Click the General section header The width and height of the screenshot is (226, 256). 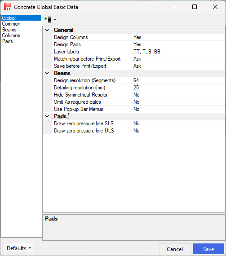pyautogui.click(x=64, y=30)
